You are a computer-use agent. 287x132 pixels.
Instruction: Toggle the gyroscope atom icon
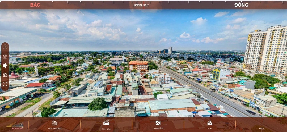pos(5,75)
